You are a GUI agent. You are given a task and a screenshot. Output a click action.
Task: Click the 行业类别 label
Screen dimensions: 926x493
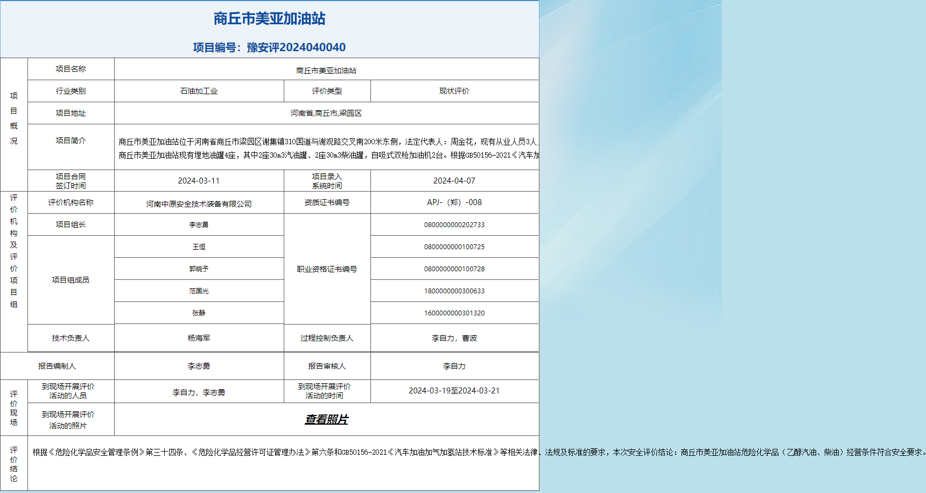click(71, 91)
